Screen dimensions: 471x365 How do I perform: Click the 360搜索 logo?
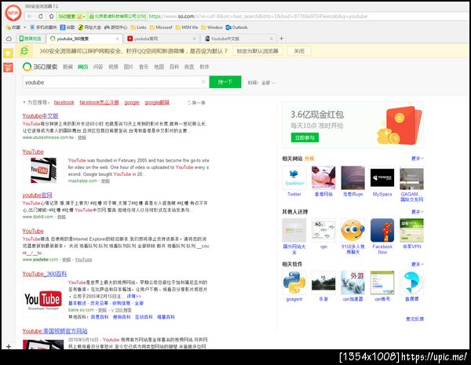[40, 67]
